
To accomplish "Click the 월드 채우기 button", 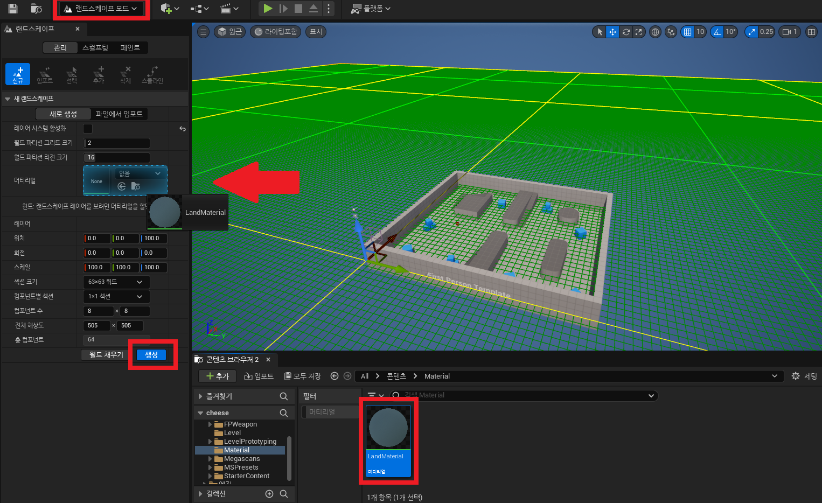I will tap(106, 355).
